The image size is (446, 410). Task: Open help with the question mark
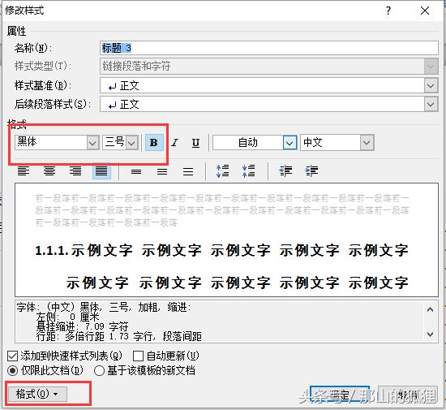388,11
